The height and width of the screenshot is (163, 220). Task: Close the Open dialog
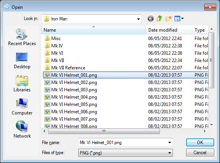(x=210, y=7)
